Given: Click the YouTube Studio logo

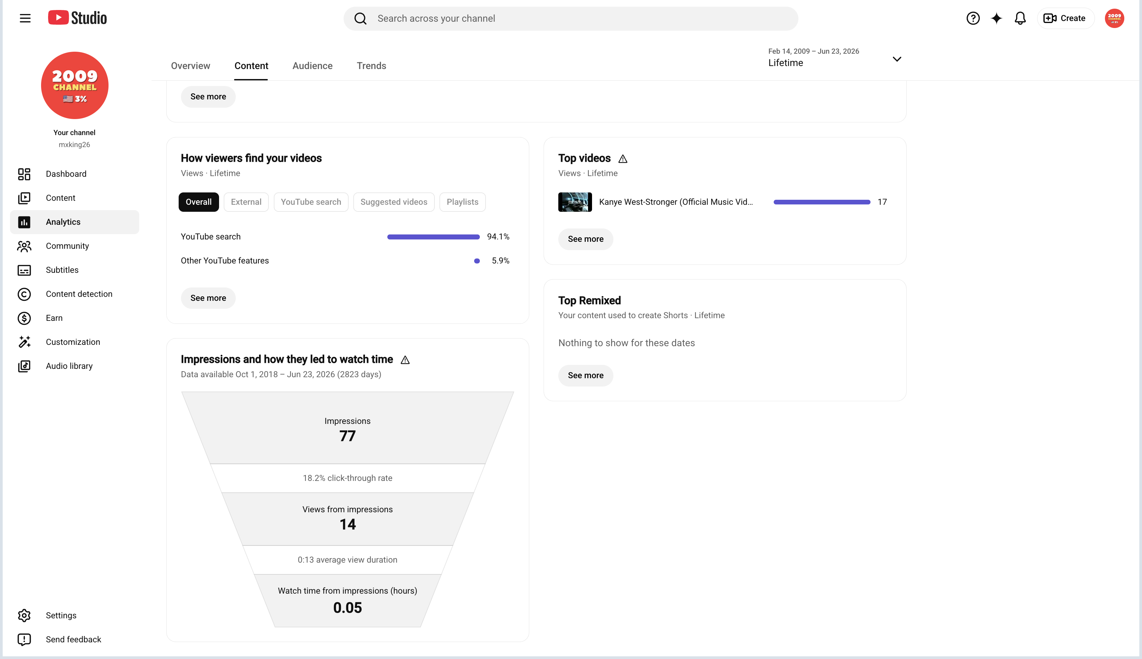Looking at the screenshot, I should point(77,18).
